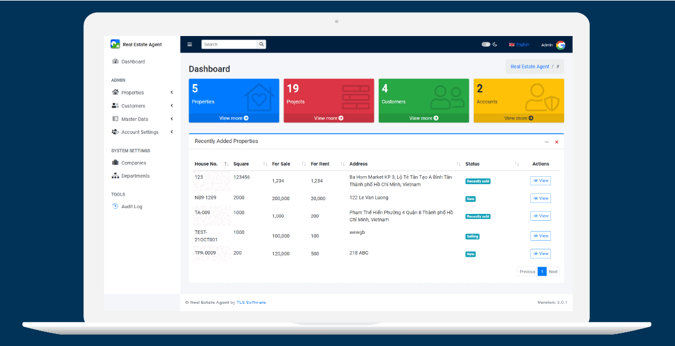Click the moon dark mode icon
The width and height of the screenshot is (675, 346).
pos(495,44)
